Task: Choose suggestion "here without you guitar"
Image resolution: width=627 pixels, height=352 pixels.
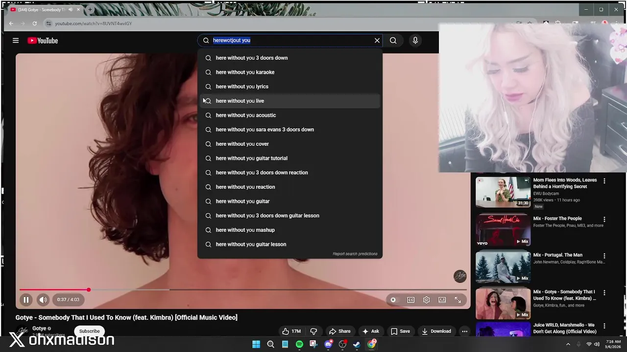Action: tap(289, 201)
